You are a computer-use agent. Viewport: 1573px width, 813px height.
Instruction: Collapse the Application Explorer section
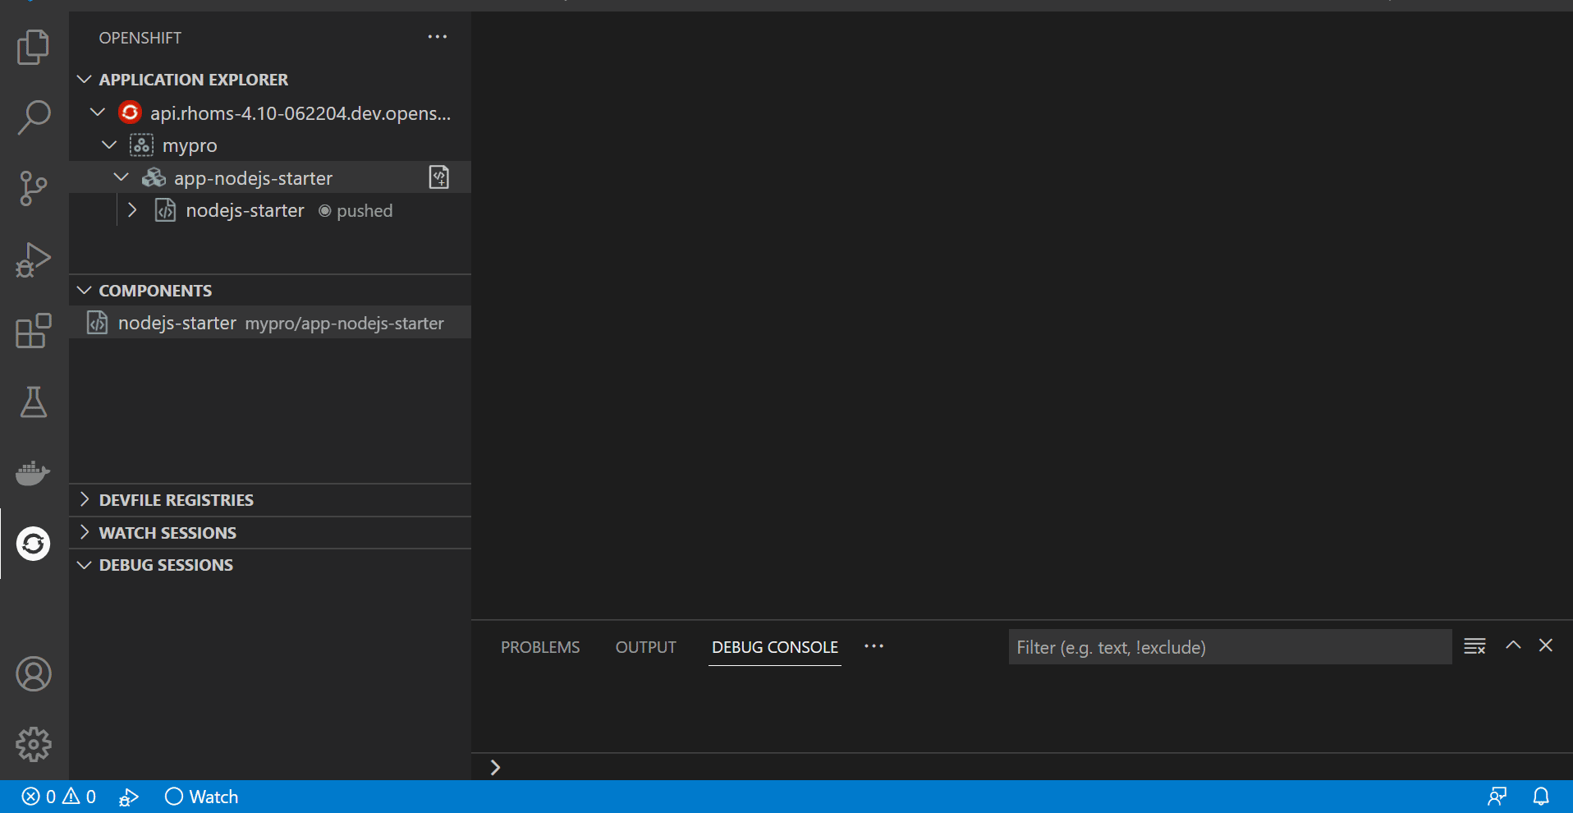click(84, 80)
